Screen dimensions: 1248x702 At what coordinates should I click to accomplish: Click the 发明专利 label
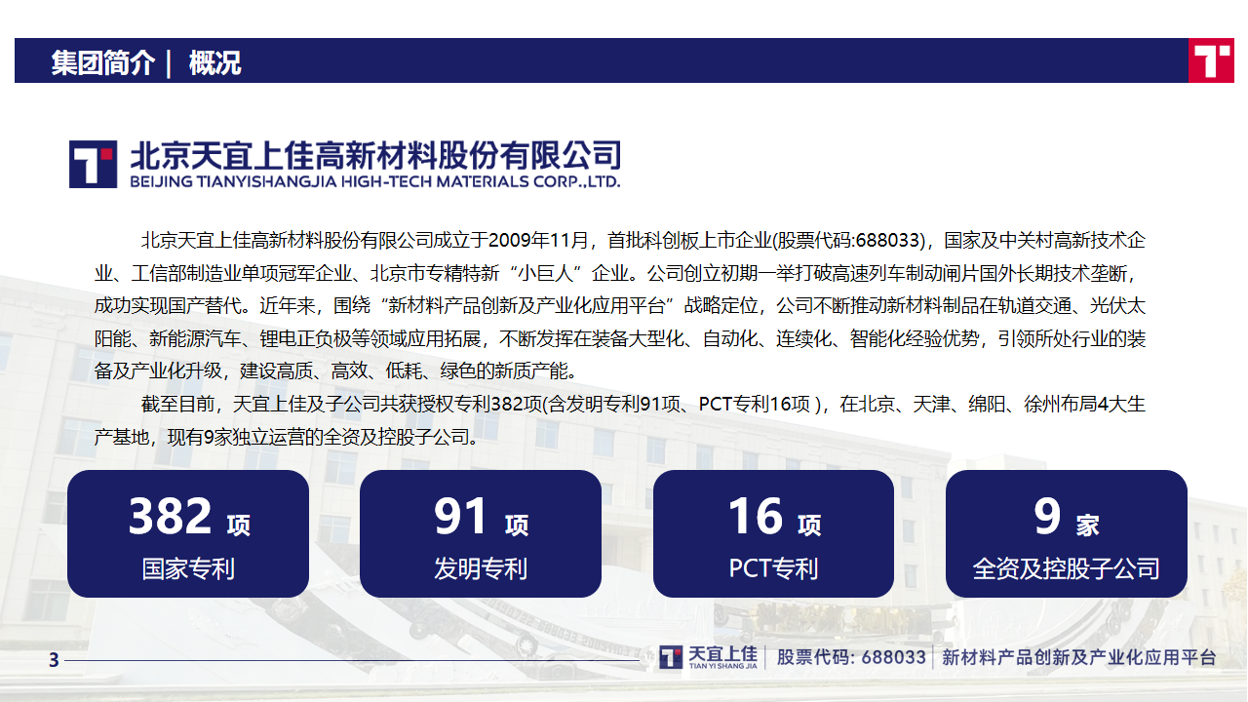[481, 568]
